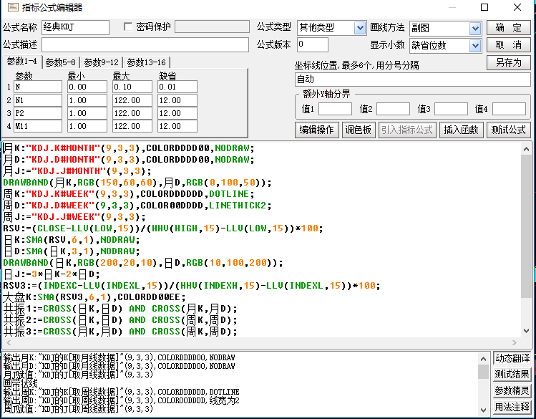
Task: Click the 坐标线位置 field showing 自动
Action: [413, 80]
